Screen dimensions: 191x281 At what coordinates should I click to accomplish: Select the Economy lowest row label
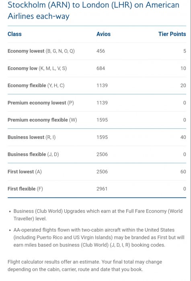(41, 51)
